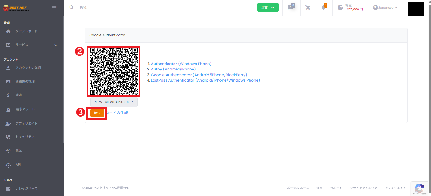Click the 連絡先の管理 contact card icon
Image resolution: width=431 pixels, height=196 pixels.
point(8,81)
